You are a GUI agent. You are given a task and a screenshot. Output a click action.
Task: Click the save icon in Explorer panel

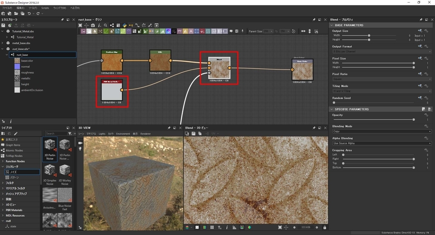coord(3,25)
